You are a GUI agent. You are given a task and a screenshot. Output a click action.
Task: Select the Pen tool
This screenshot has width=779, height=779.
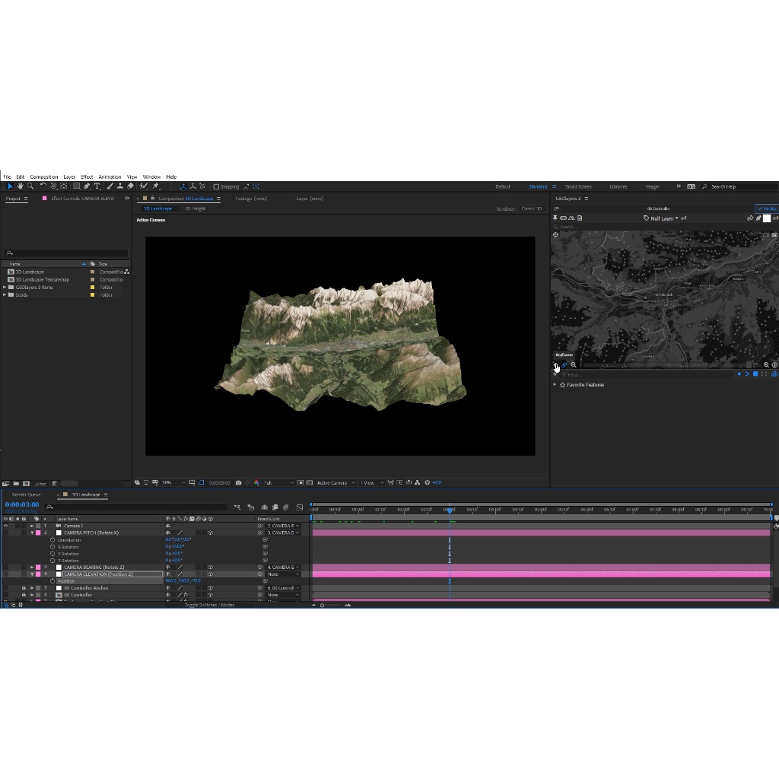click(x=87, y=186)
